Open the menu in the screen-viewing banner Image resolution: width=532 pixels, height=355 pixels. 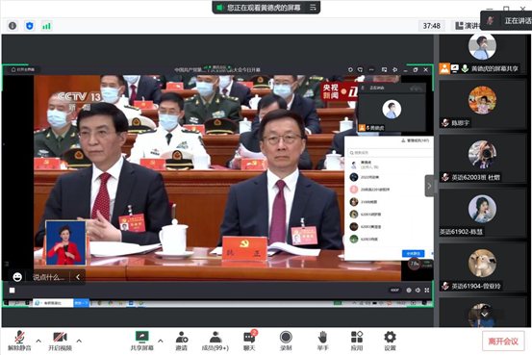(x=313, y=7)
